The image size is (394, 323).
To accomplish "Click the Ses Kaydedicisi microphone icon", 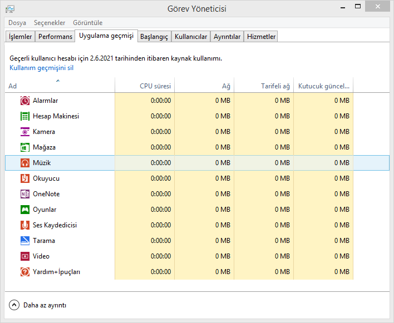I will pyautogui.click(x=25, y=225).
